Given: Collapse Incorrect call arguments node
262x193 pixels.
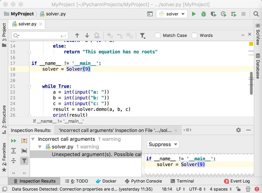Looking at the screenshot, I should click(33, 139).
